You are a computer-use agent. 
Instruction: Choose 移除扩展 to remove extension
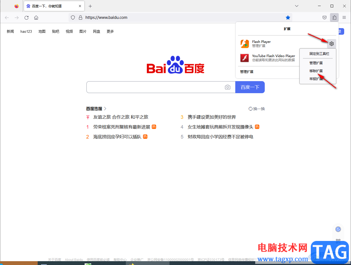tap(316, 71)
